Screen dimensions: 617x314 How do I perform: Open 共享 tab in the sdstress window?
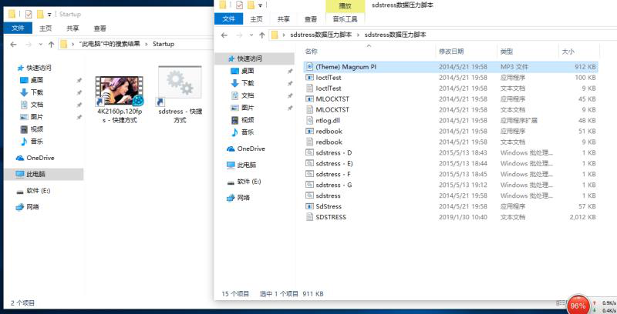(x=283, y=18)
